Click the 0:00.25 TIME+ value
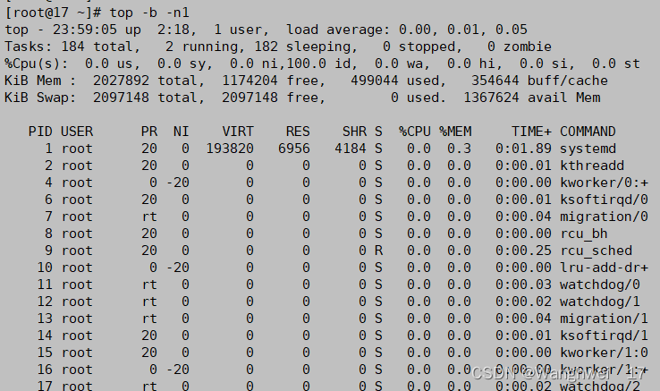The height and width of the screenshot is (391, 660). [x=523, y=251]
